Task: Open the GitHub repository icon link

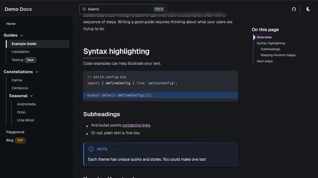Action: pos(294,9)
